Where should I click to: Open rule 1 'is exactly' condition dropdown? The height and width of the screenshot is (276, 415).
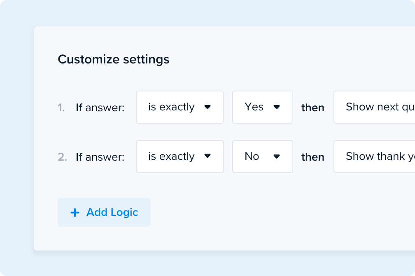point(180,107)
